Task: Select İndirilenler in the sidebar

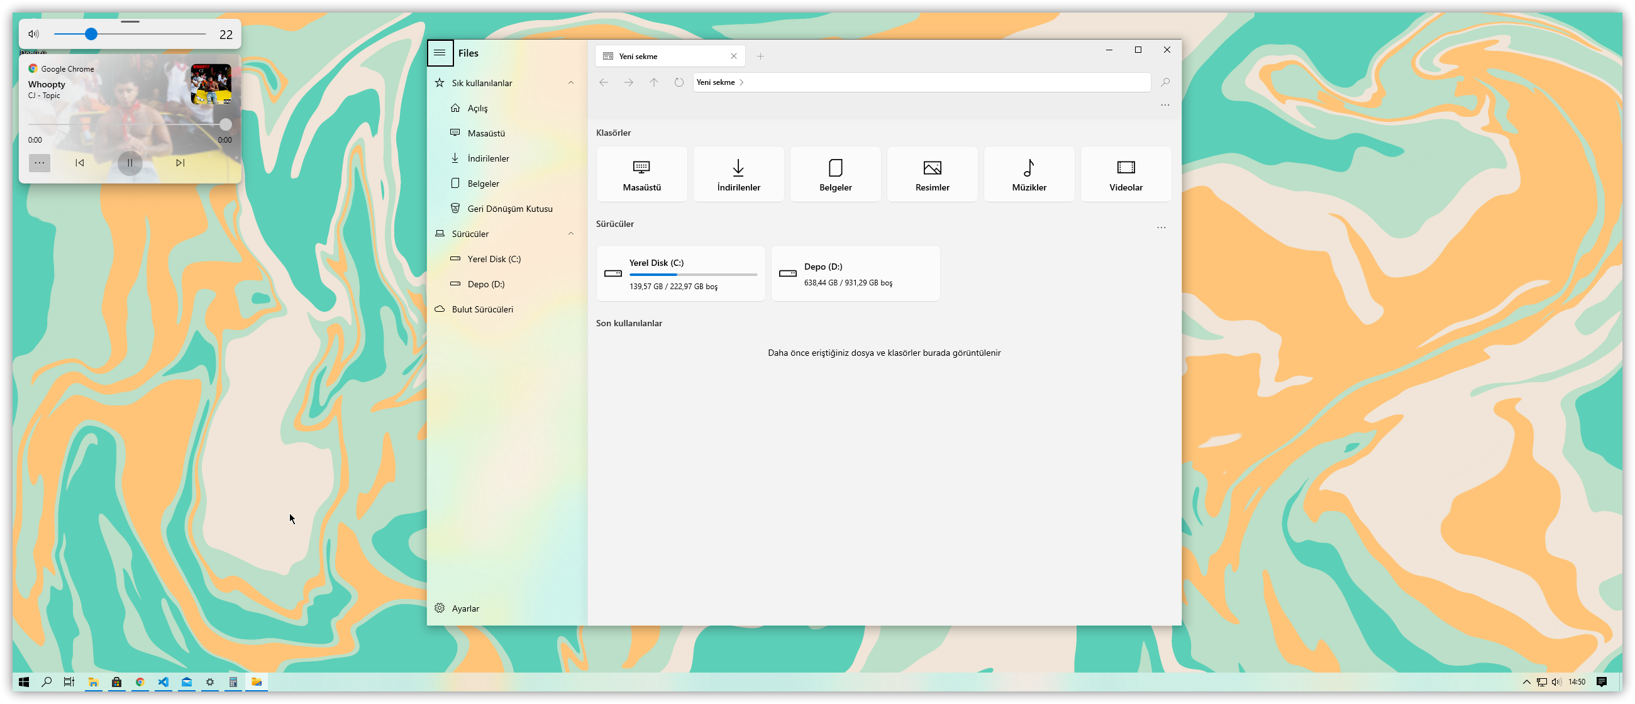Action: click(x=487, y=158)
